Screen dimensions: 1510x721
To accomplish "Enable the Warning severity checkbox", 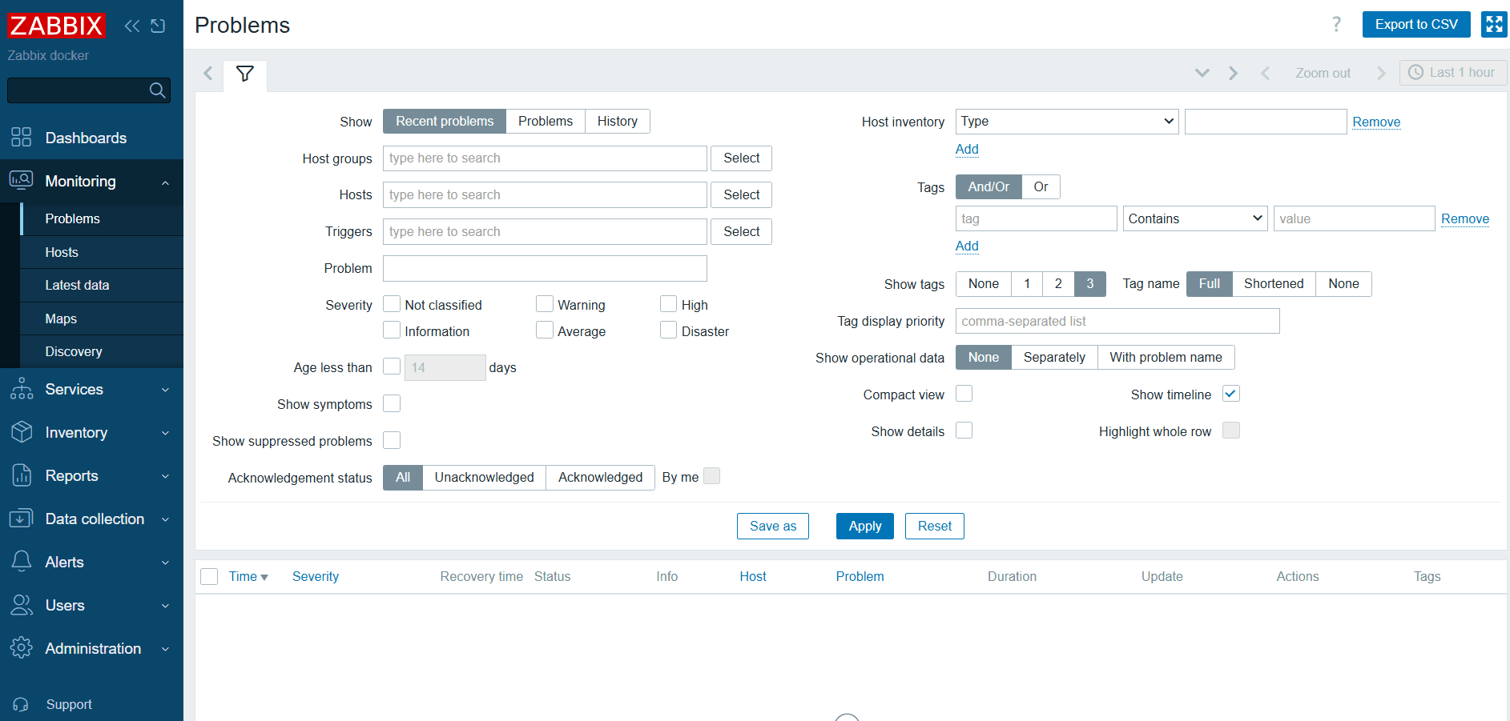I will point(545,304).
